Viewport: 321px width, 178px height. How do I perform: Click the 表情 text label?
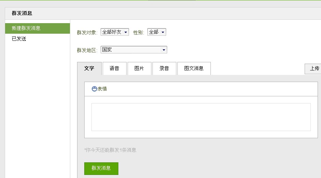pyautogui.click(x=102, y=89)
